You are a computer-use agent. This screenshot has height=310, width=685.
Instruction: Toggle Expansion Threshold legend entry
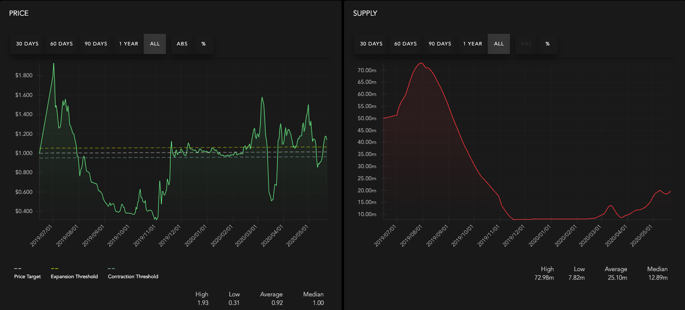pyautogui.click(x=74, y=277)
